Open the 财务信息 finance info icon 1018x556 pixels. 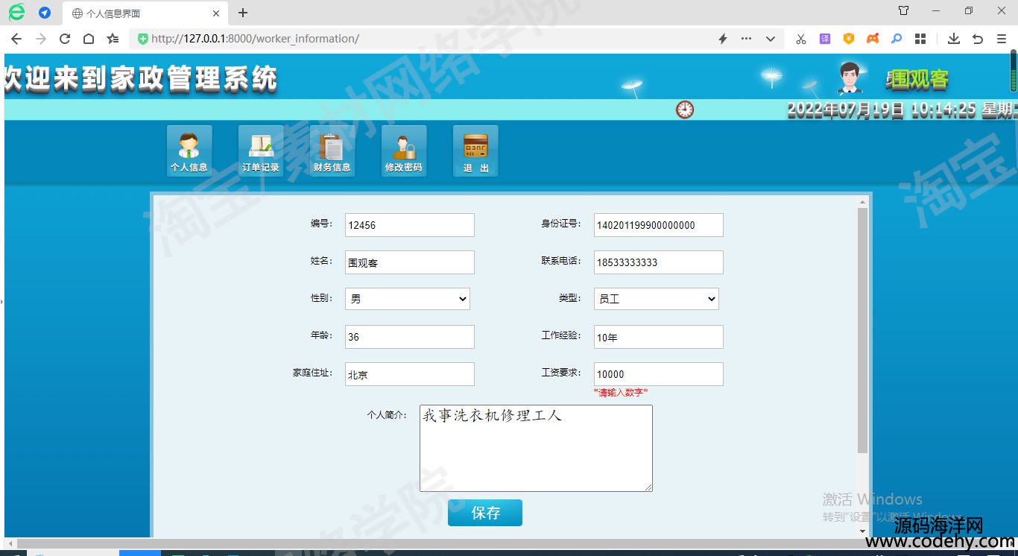click(332, 151)
